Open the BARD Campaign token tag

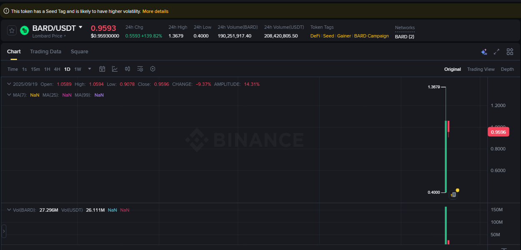(x=371, y=36)
